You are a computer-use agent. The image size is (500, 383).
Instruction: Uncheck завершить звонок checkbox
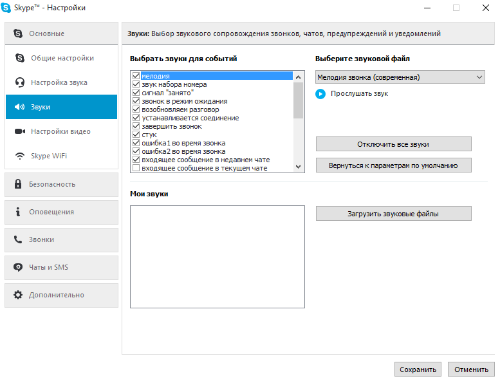click(136, 126)
